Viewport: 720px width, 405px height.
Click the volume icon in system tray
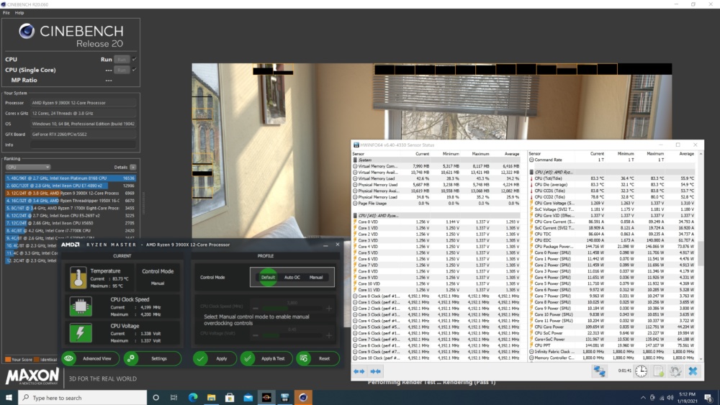tap(670, 398)
